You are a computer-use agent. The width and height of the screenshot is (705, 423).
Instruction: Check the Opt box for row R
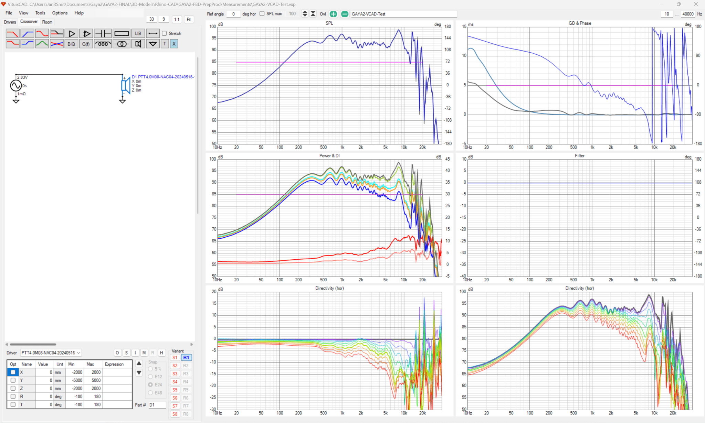[x=13, y=397]
